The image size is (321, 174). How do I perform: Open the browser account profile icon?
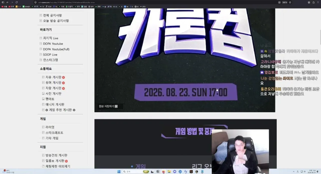[x=309, y=2]
